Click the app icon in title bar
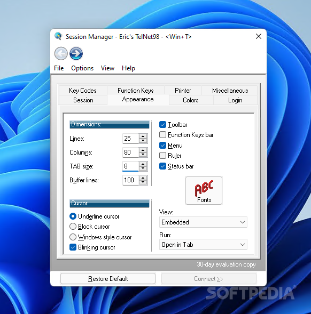The image size is (311, 314). (58, 36)
